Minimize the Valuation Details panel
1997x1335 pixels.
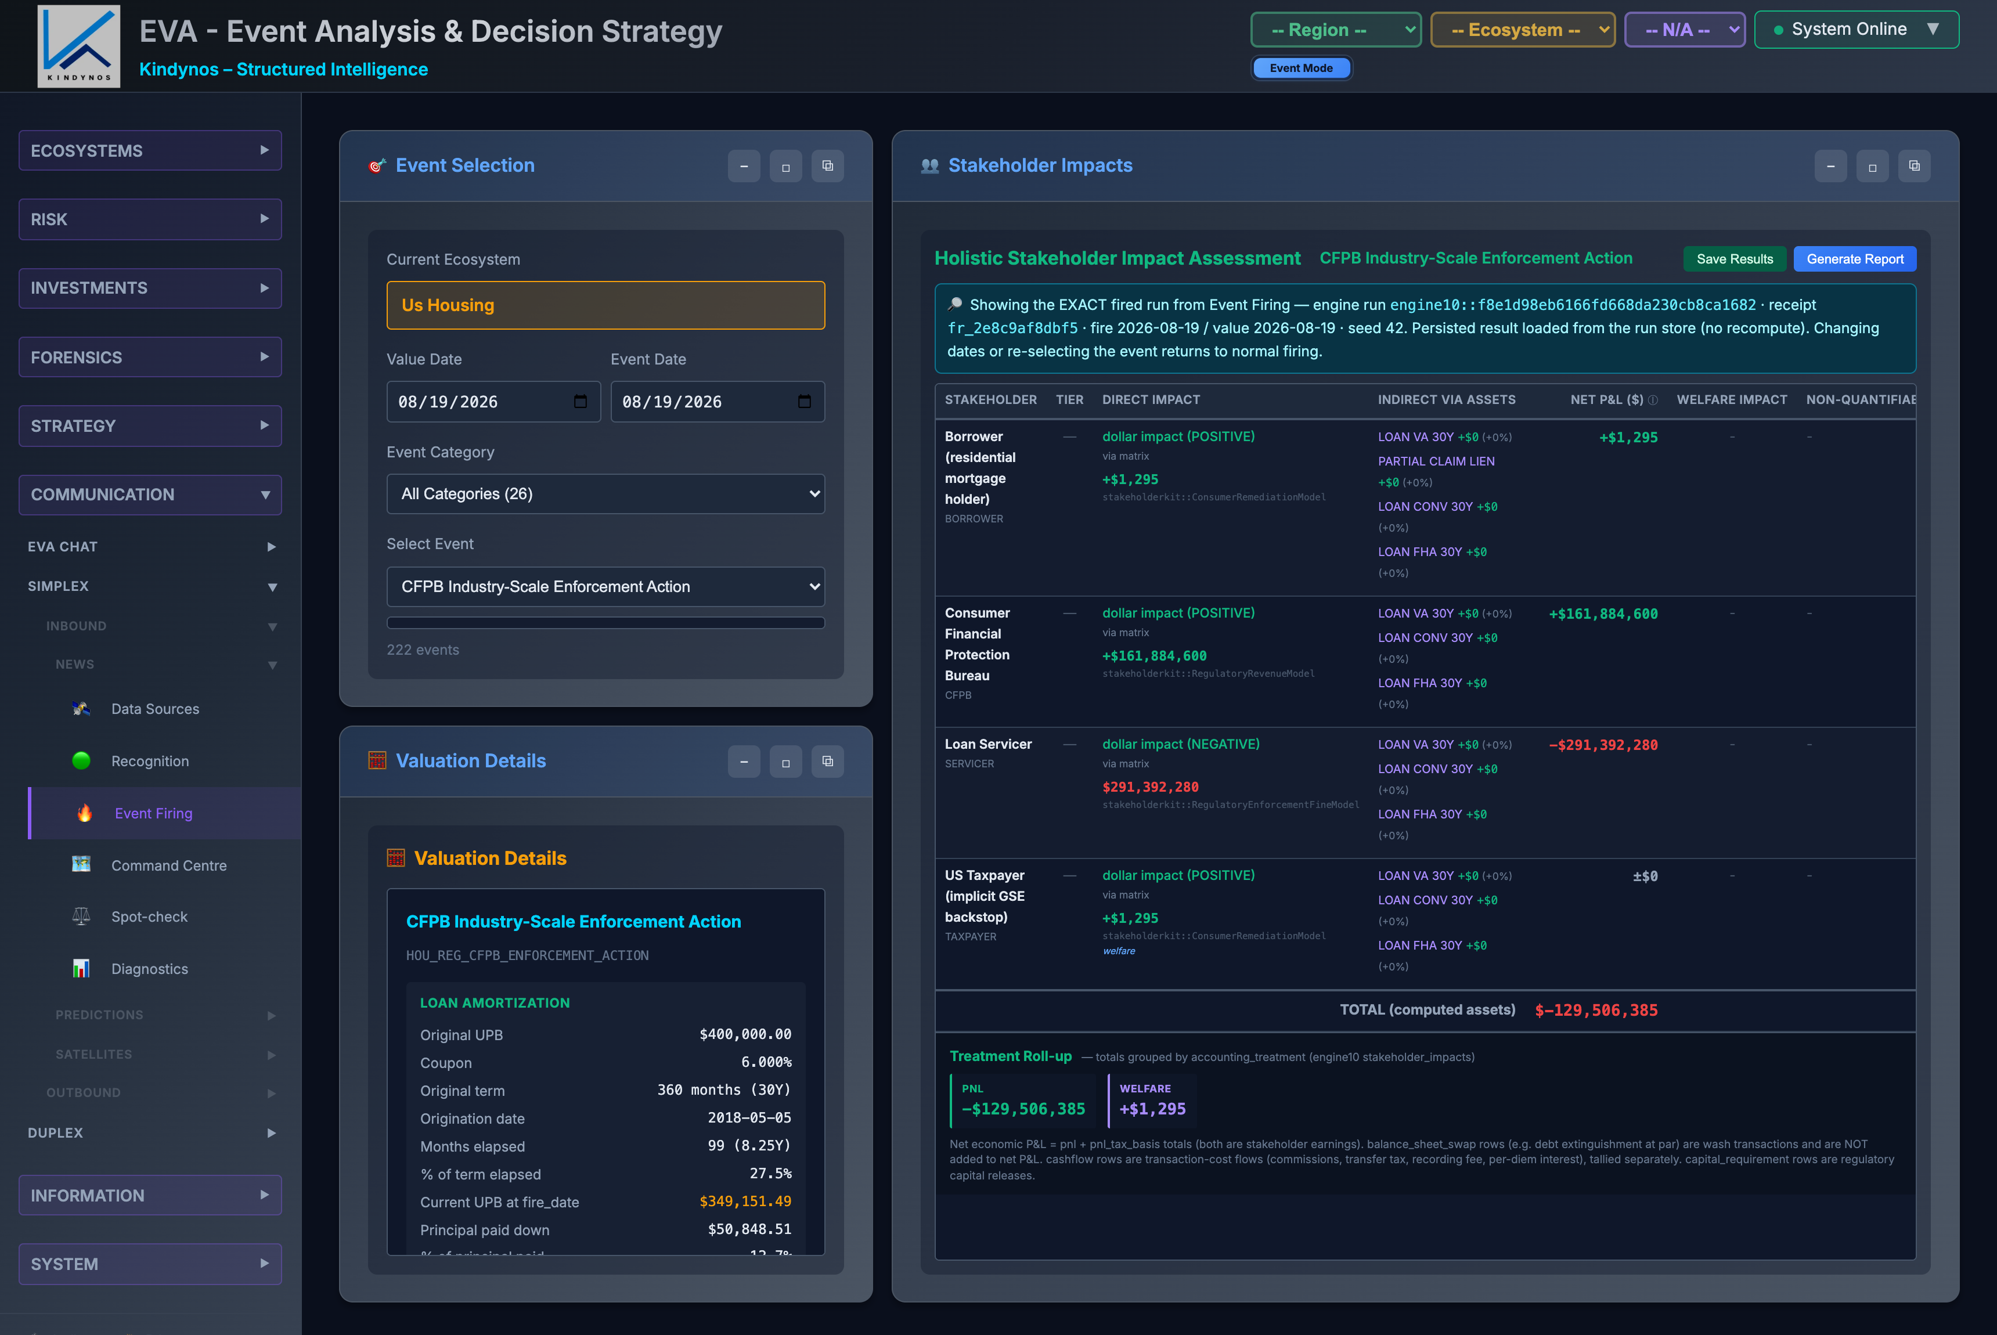pos(744,761)
